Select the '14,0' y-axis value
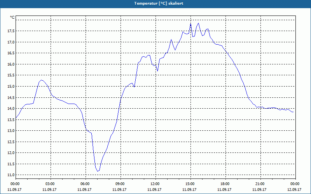 [11, 109]
